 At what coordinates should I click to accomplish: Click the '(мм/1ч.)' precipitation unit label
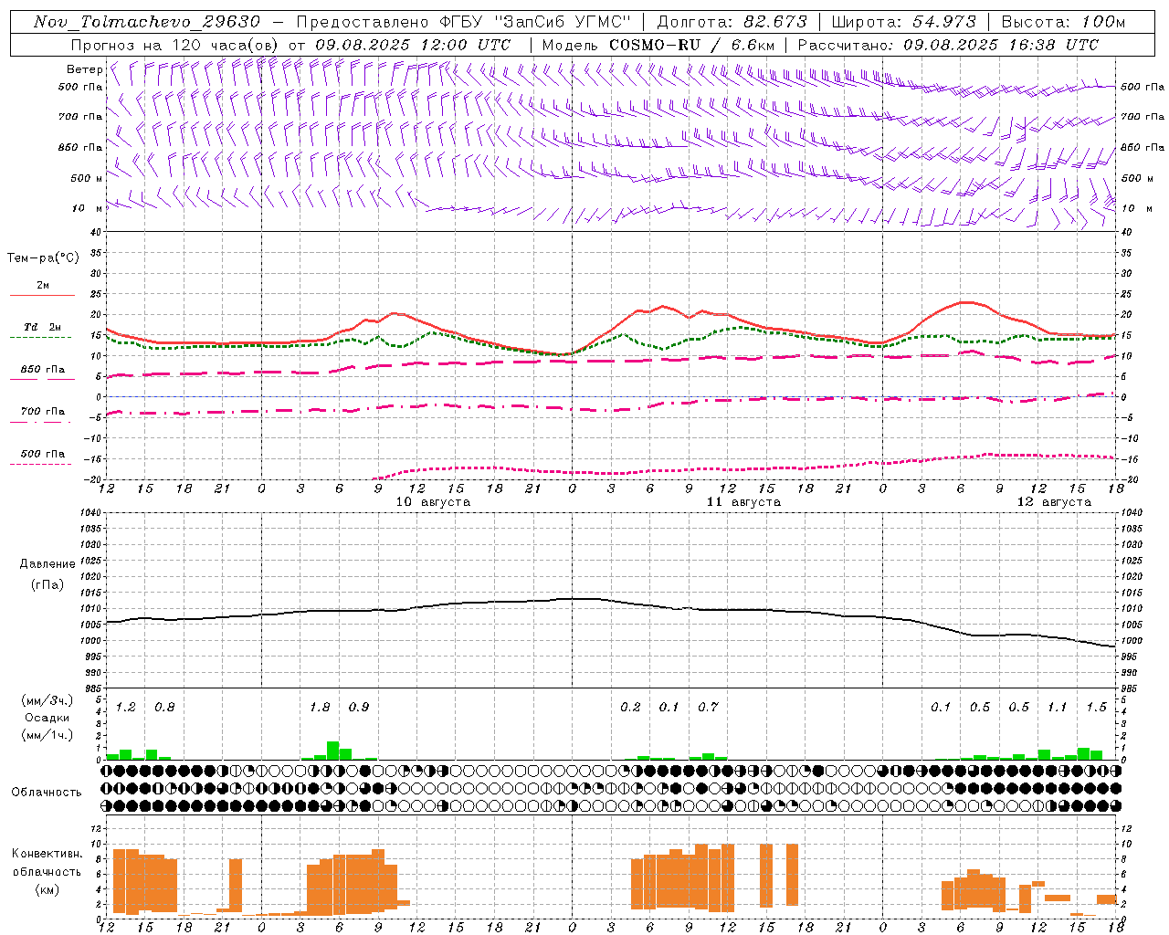(47, 735)
